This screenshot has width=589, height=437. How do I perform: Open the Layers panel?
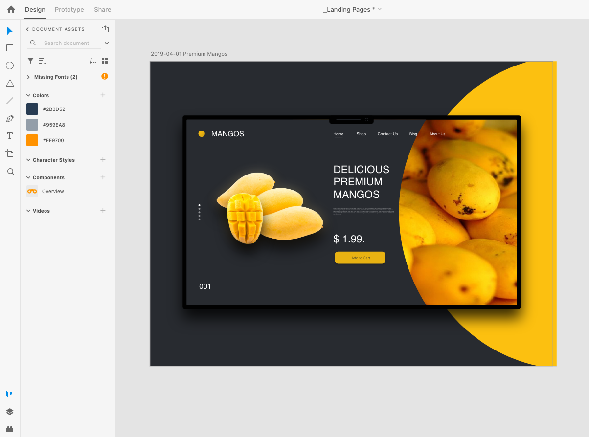[9, 412]
